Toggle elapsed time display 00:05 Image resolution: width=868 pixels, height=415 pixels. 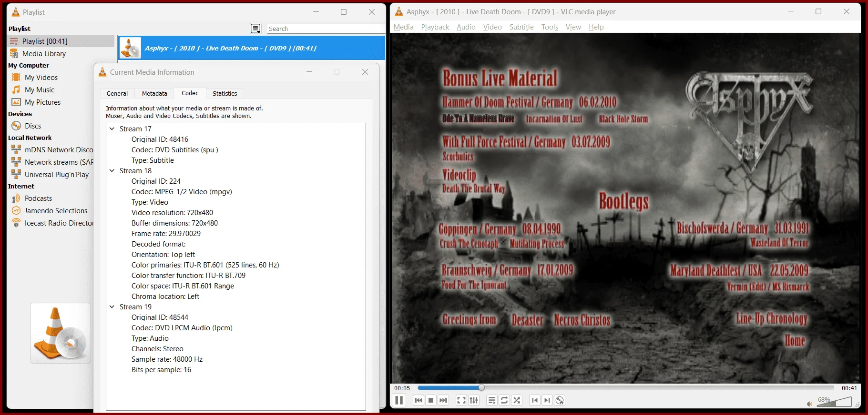point(402,388)
